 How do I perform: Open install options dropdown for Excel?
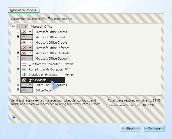(x=27, y=37)
